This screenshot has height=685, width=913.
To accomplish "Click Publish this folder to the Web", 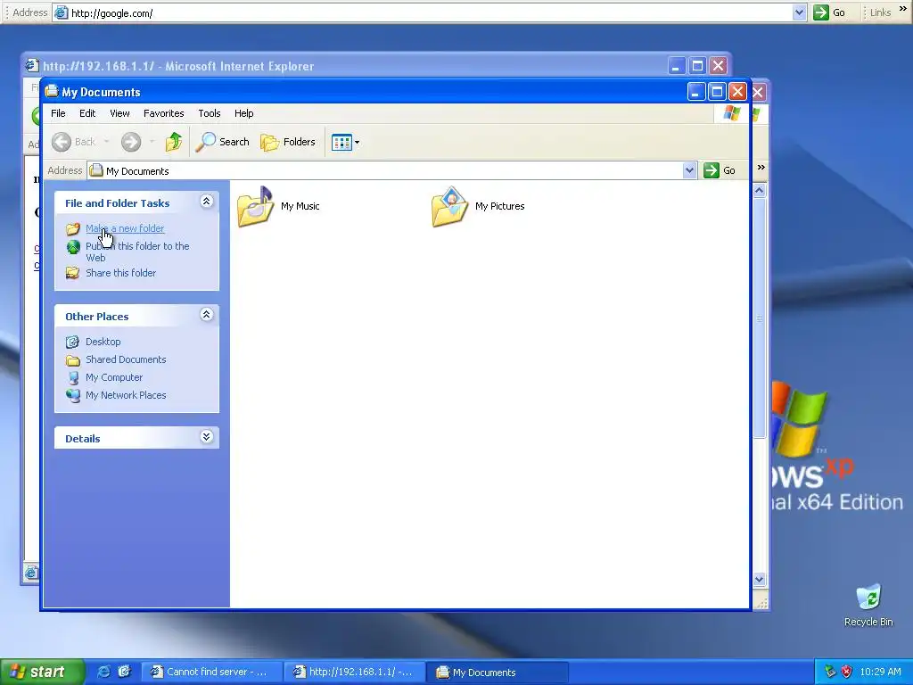I will pos(137,252).
